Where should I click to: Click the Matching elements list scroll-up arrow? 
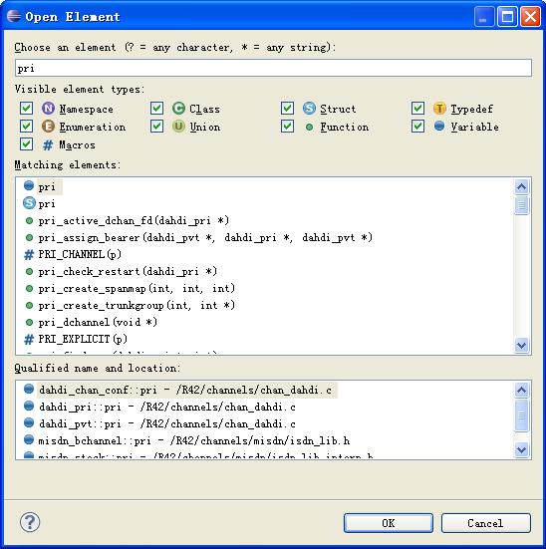(521, 186)
